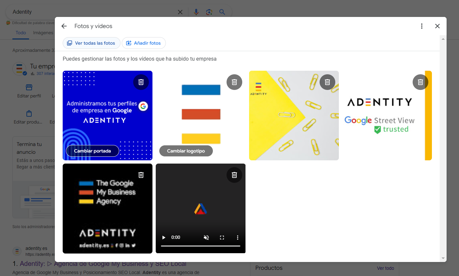Delete the Google Street View trusted photo
The image size is (459, 276).
(x=420, y=82)
